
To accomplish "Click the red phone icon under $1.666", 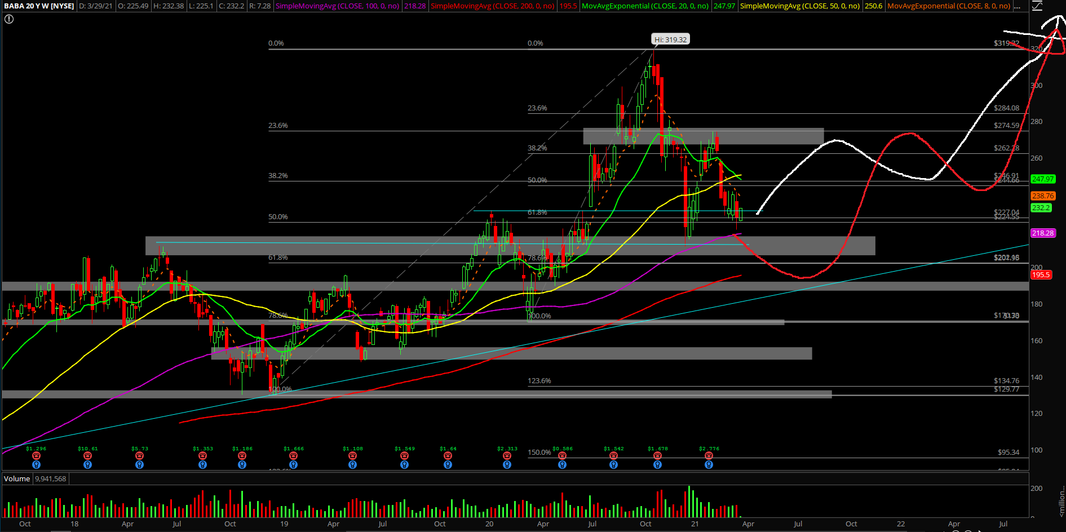I will (293, 456).
